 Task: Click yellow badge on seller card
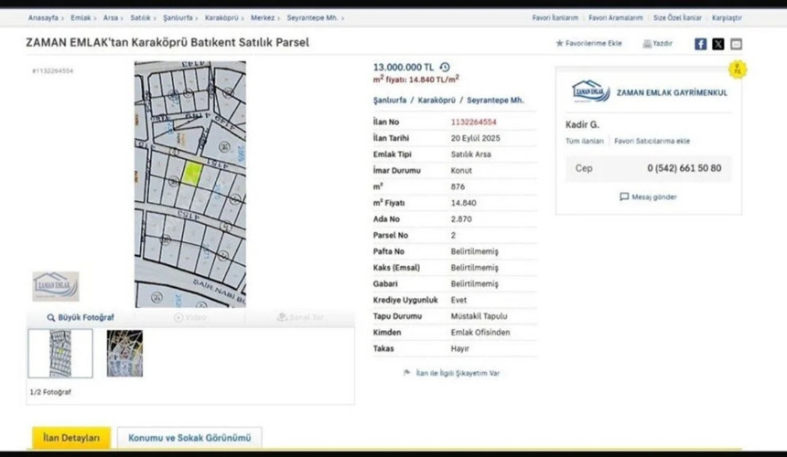738,69
